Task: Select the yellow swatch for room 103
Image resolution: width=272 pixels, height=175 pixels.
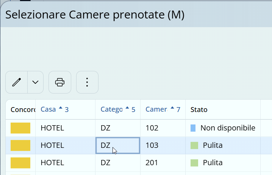Action: [x=20, y=146]
